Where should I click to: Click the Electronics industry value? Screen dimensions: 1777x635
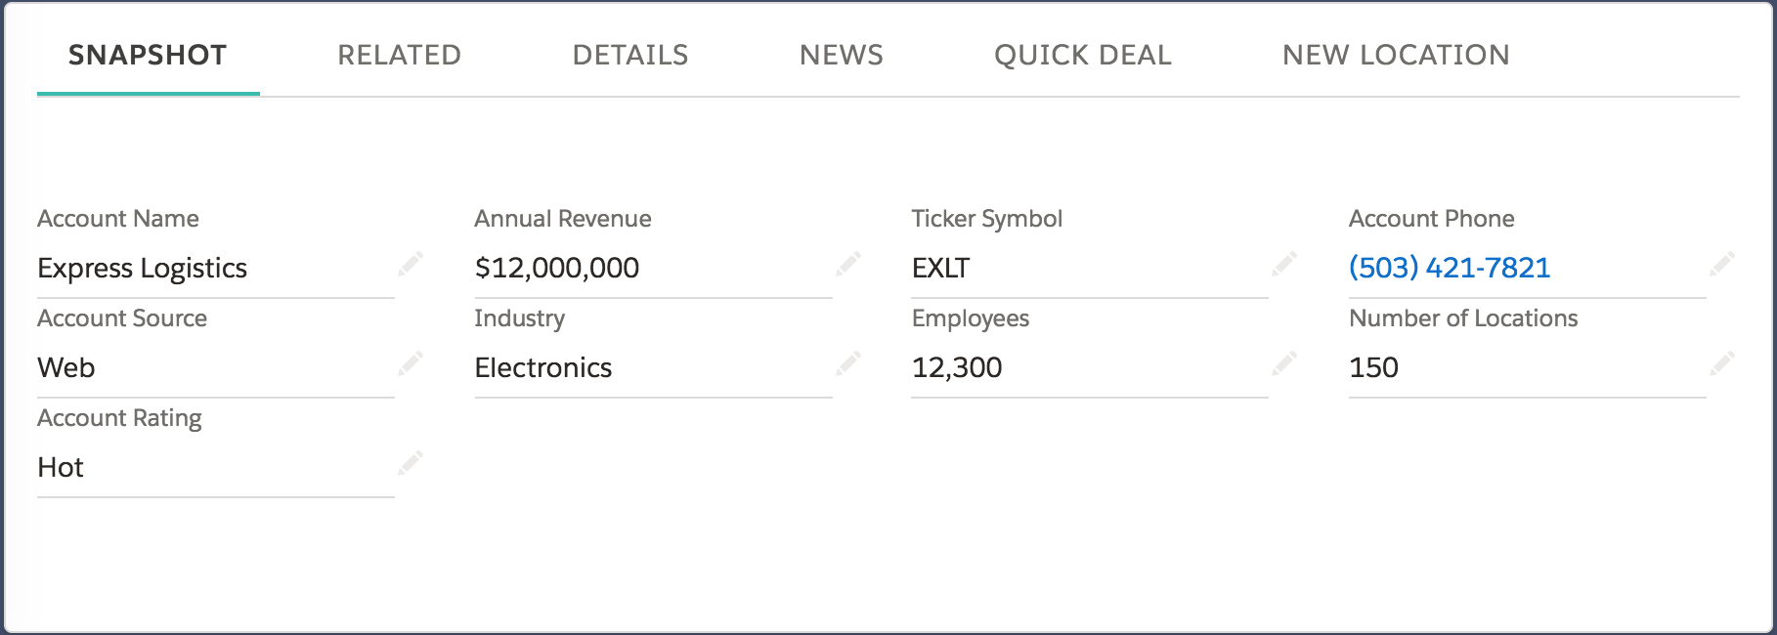(543, 367)
